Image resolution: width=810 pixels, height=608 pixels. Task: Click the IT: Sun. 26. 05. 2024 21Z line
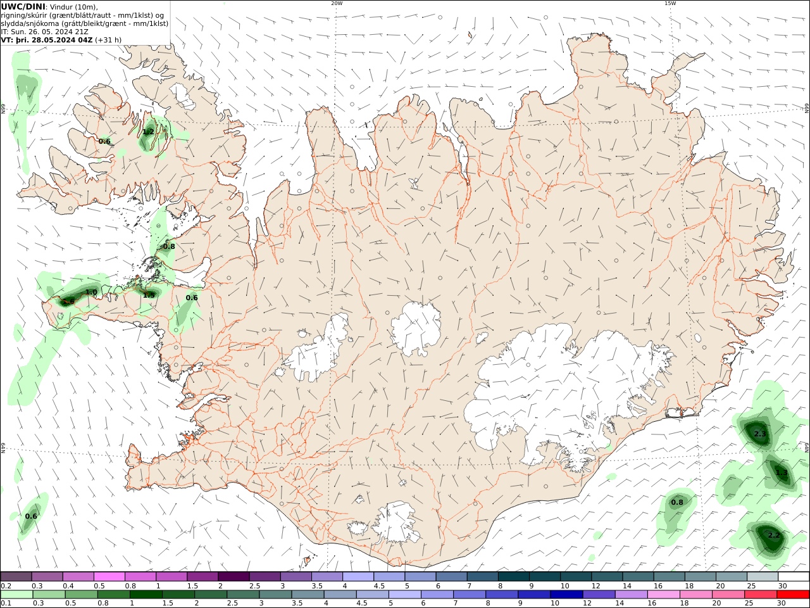pyautogui.click(x=43, y=31)
